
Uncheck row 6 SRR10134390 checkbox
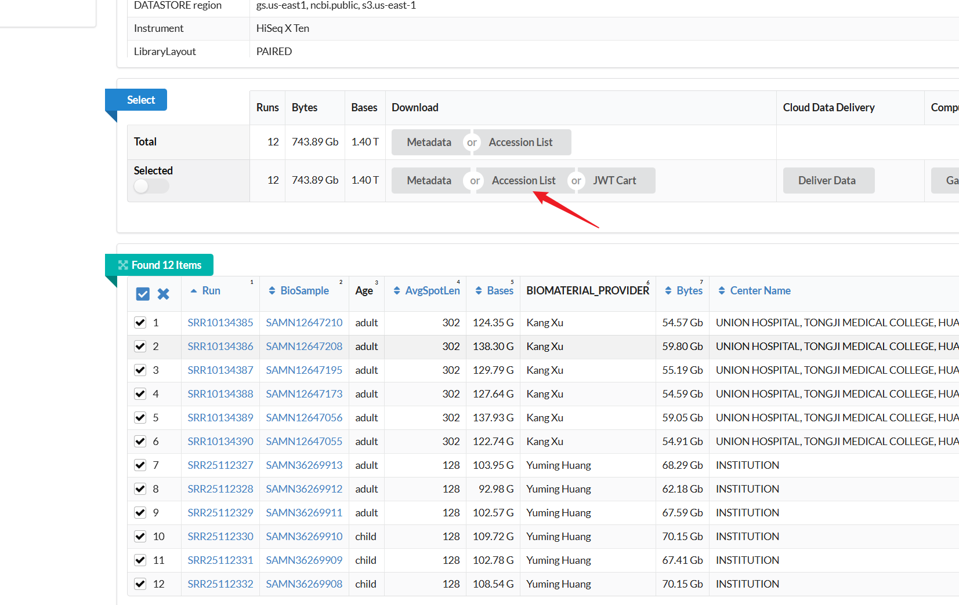pos(140,442)
